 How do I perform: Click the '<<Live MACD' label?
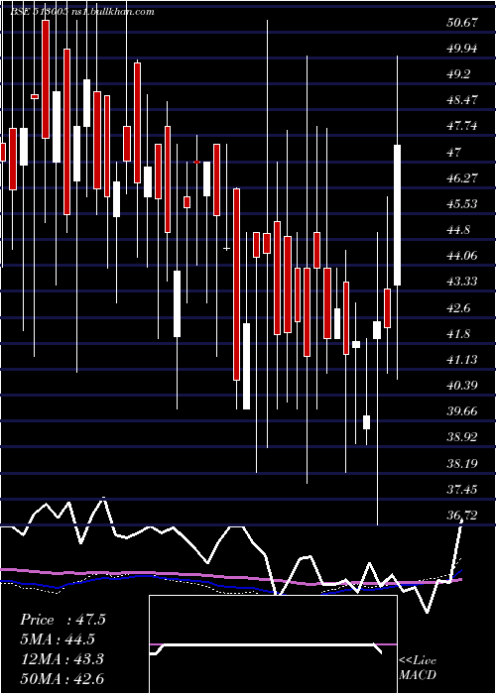point(418,667)
